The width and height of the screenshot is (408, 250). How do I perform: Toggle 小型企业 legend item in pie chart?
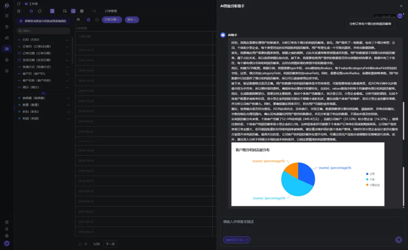[x=373, y=185]
